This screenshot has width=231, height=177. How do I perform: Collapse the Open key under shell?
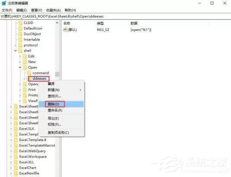20,67
